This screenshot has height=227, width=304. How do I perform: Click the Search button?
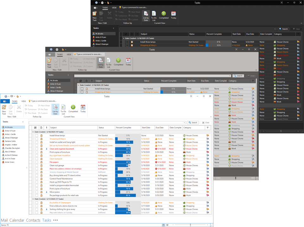point(193,122)
